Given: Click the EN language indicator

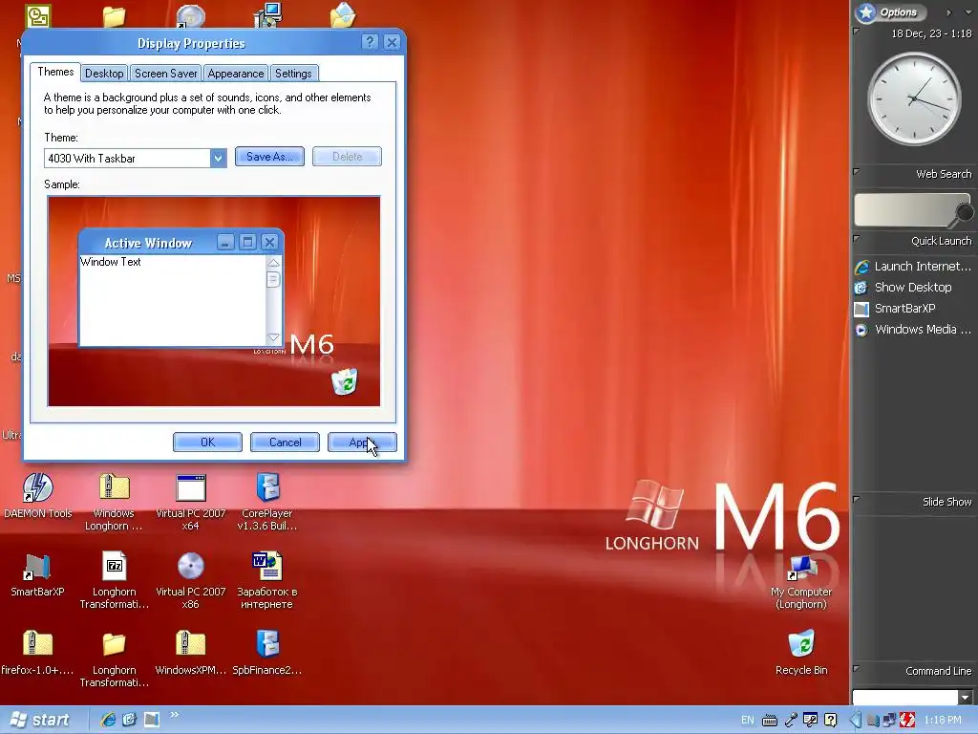Looking at the screenshot, I should click(x=747, y=721).
